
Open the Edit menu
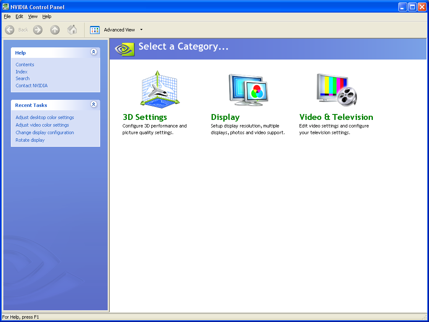[19, 16]
